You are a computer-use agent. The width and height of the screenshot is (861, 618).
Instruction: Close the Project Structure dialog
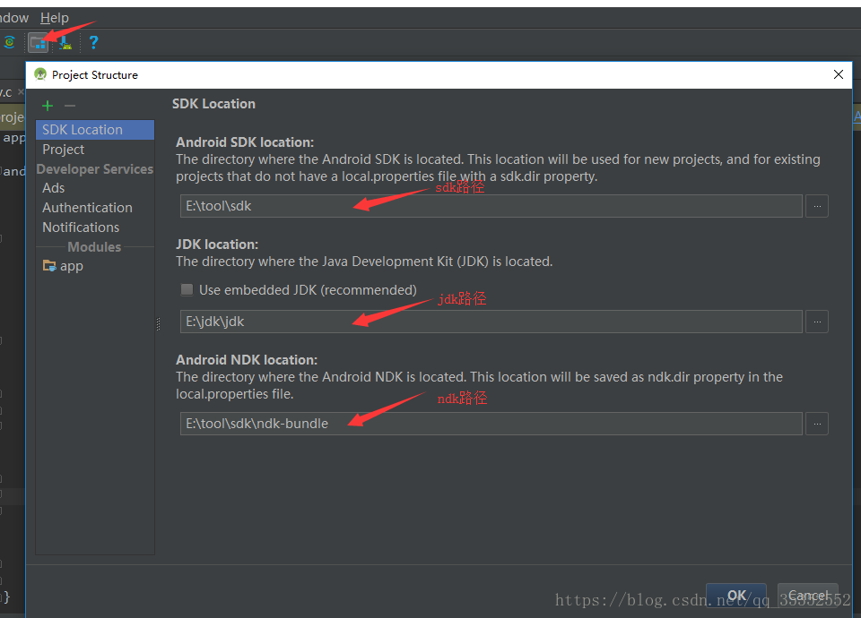pos(839,74)
